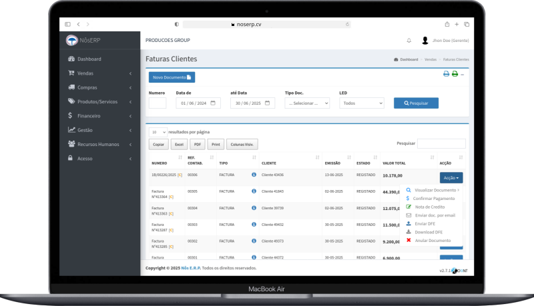Expand the Compras menu chevron
534x306 pixels.
(130, 88)
